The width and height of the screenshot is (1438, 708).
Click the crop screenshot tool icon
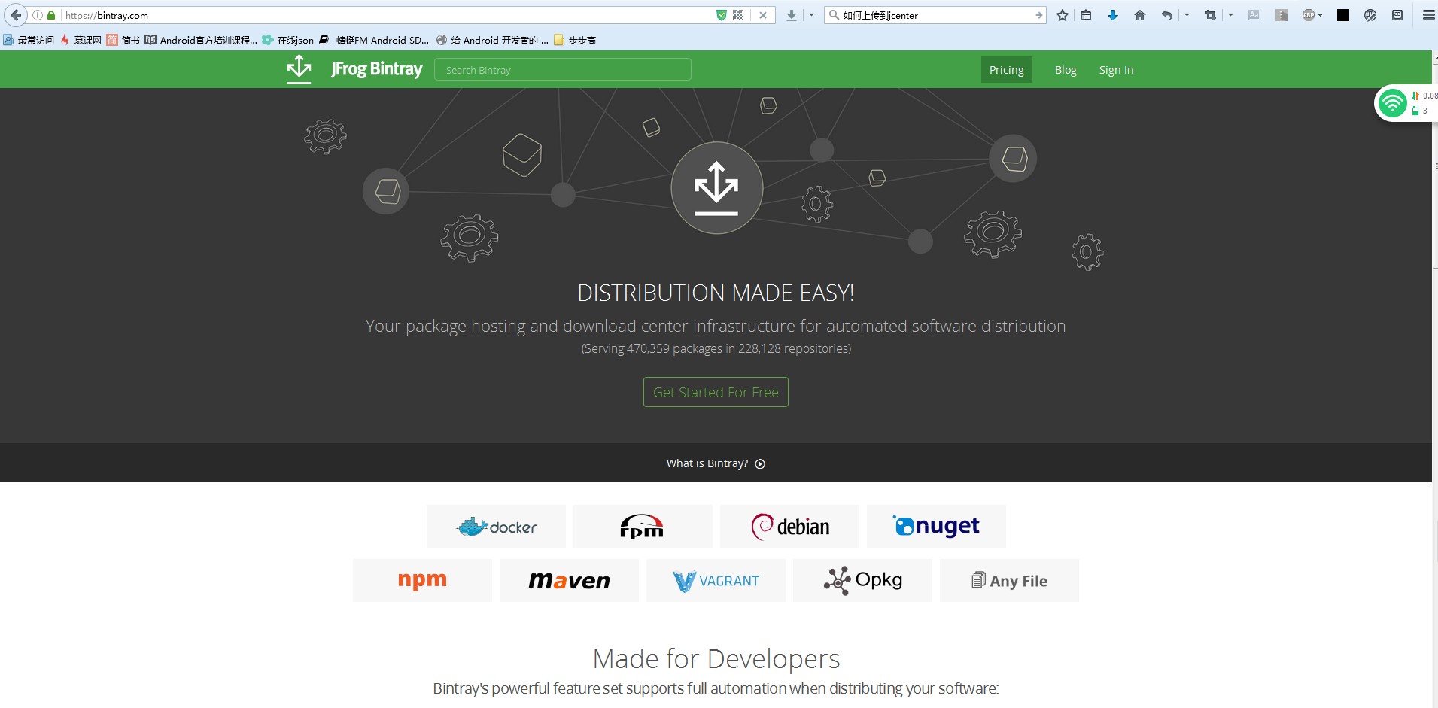pos(1211,15)
